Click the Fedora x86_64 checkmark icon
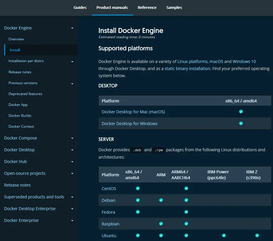Image resolution: width=273 pixels, height=241 pixels. pos(138,212)
